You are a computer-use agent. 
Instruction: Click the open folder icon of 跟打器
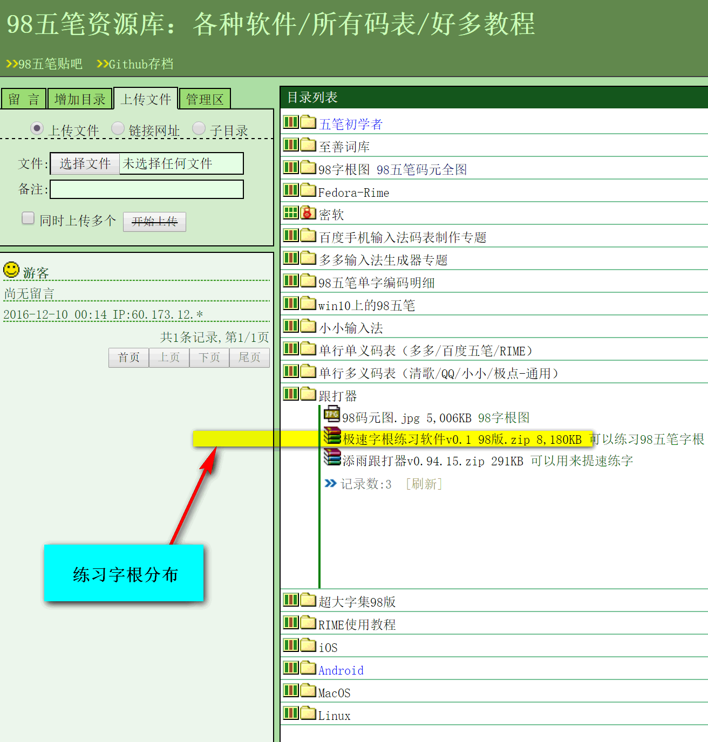[x=308, y=394]
